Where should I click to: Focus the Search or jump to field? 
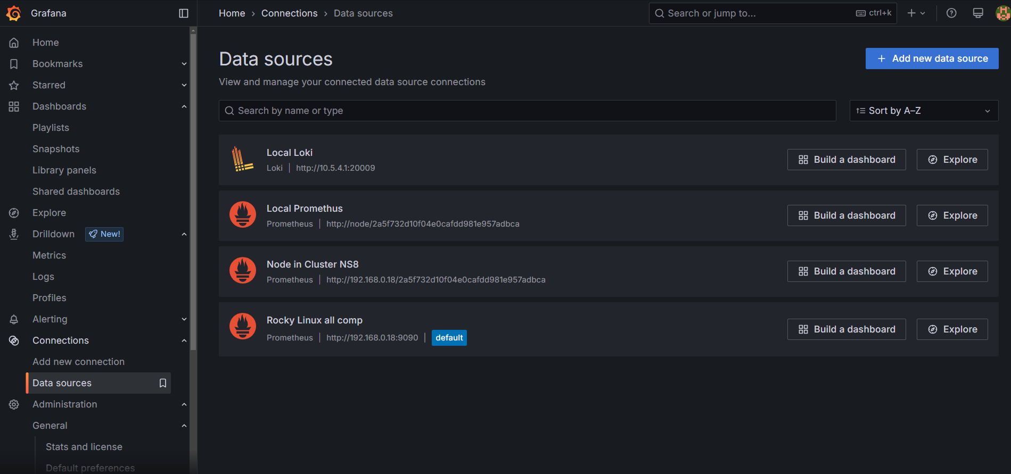coord(772,13)
